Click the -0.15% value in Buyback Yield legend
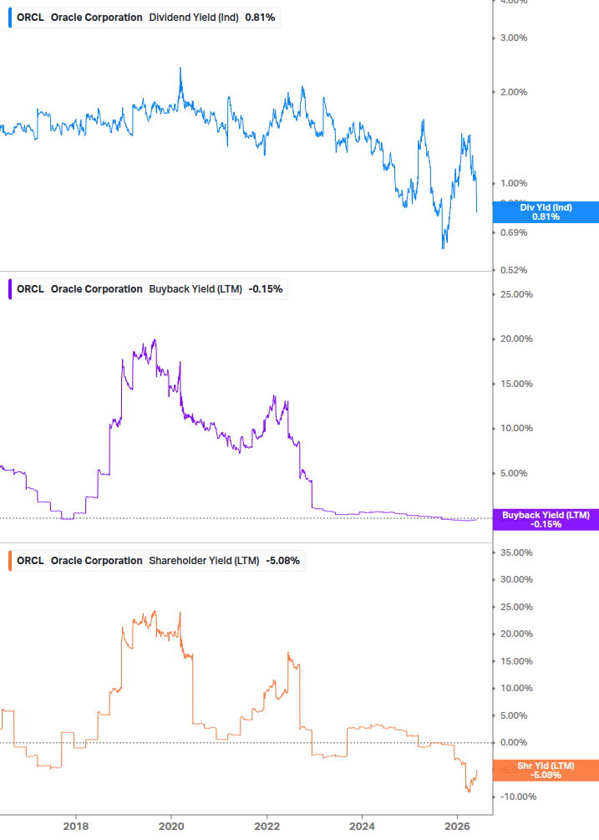The height and width of the screenshot is (840, 599). (x=266, y=289)
